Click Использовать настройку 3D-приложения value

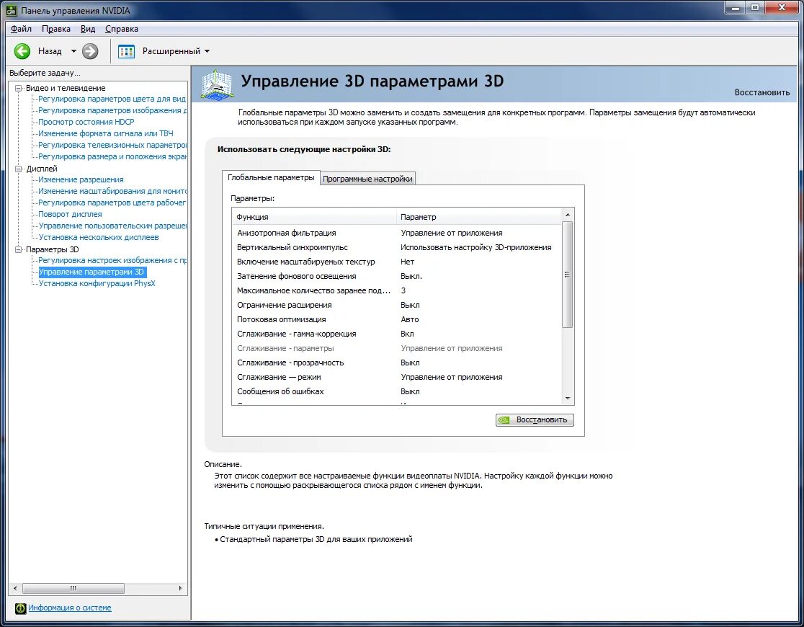point(475,247)
